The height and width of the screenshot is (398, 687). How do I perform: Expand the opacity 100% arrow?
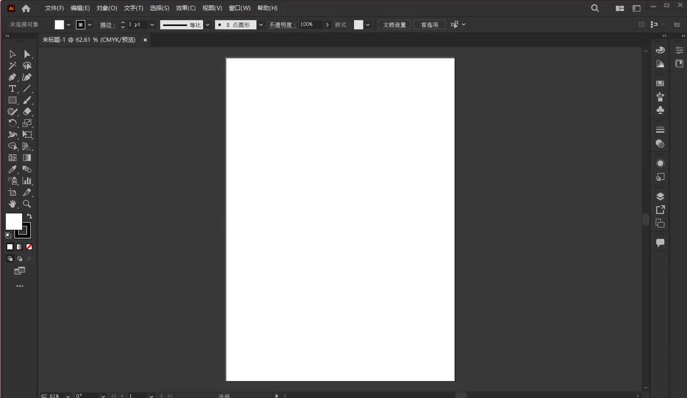(x=327, y=25)
